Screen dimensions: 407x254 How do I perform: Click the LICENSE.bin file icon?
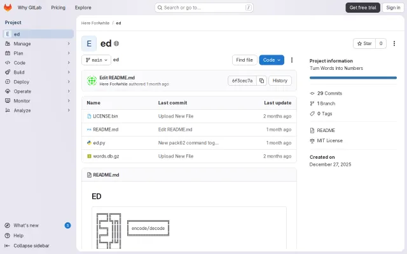(89, 116)
